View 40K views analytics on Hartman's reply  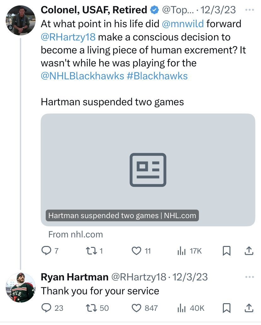coord(181,308)
